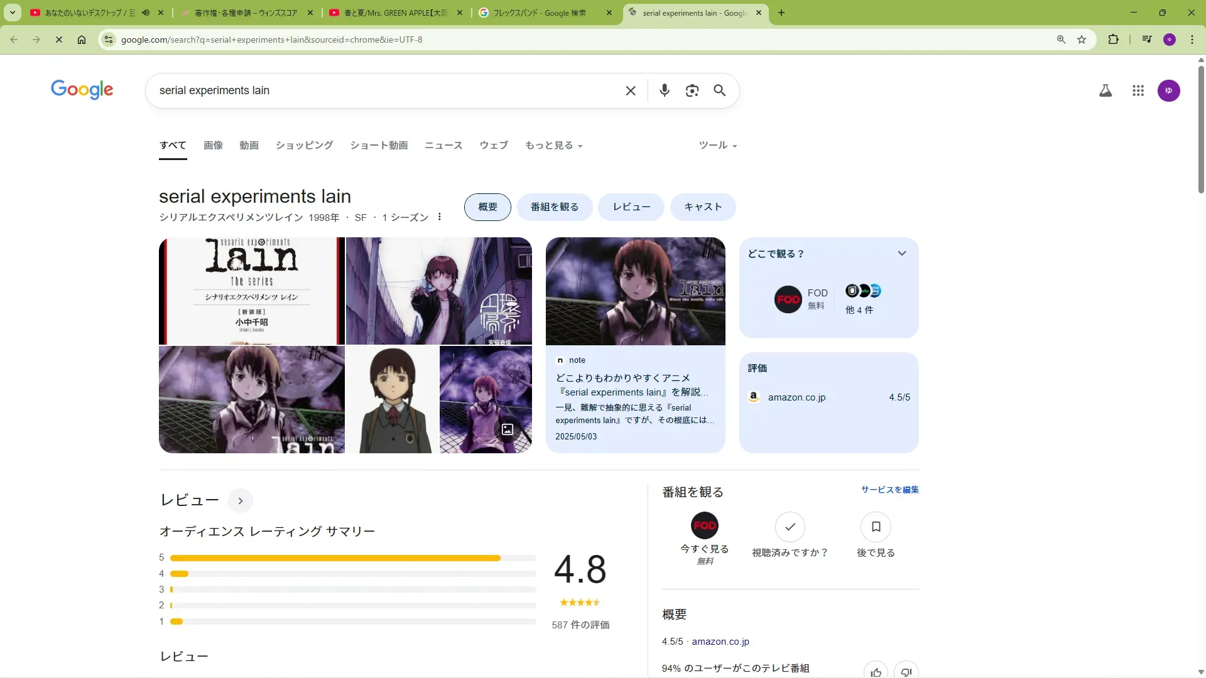Viewport: 1206px width, 678px height.
Task: Switch to the ニュース search tab
Action: point(443,146)
